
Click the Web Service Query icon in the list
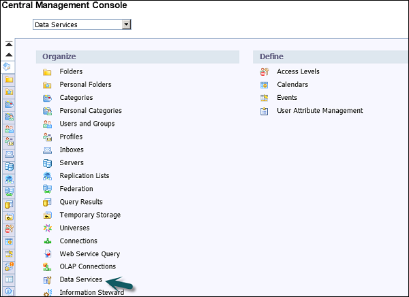point(47,254)
